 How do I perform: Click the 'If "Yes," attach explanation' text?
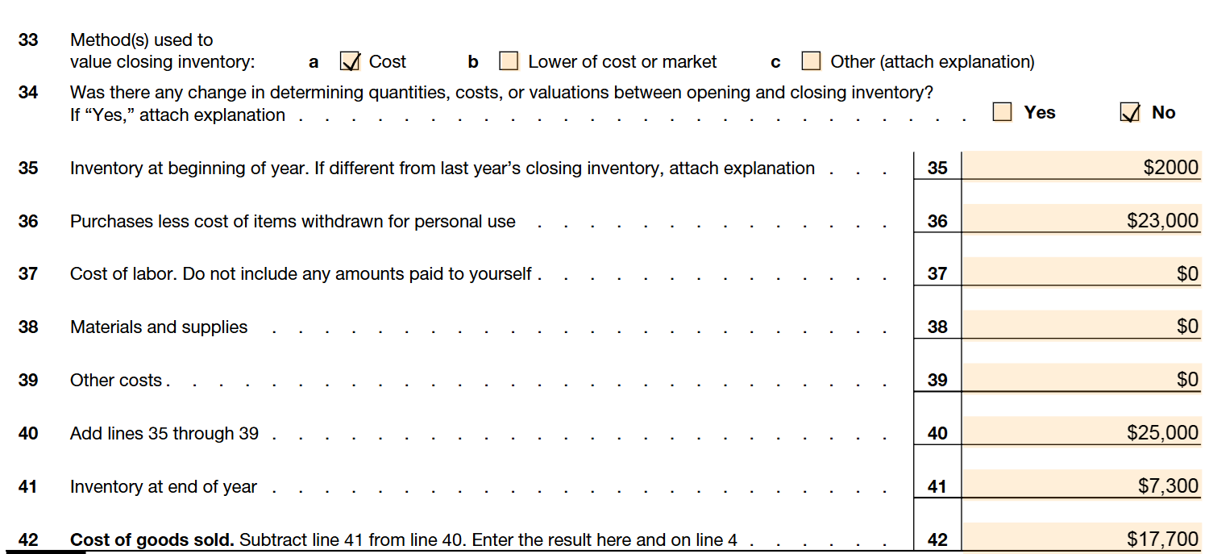tap(177, 115)
